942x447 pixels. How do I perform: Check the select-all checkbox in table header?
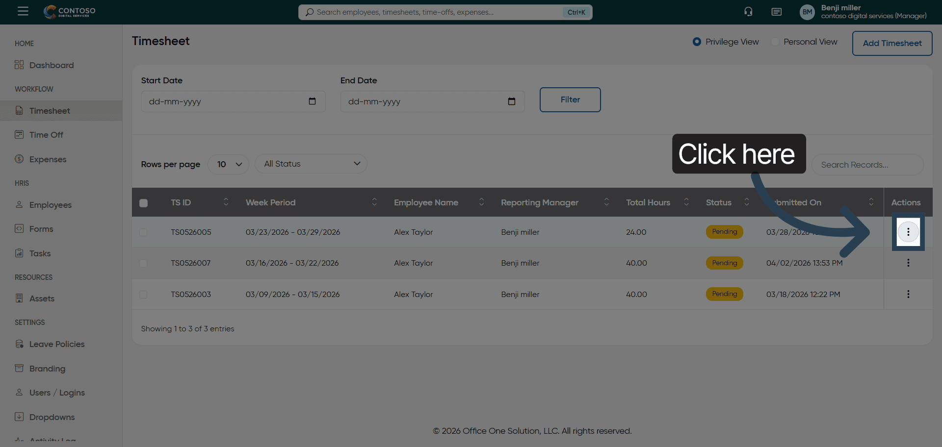pyautogui.click(x=143, y=203)
